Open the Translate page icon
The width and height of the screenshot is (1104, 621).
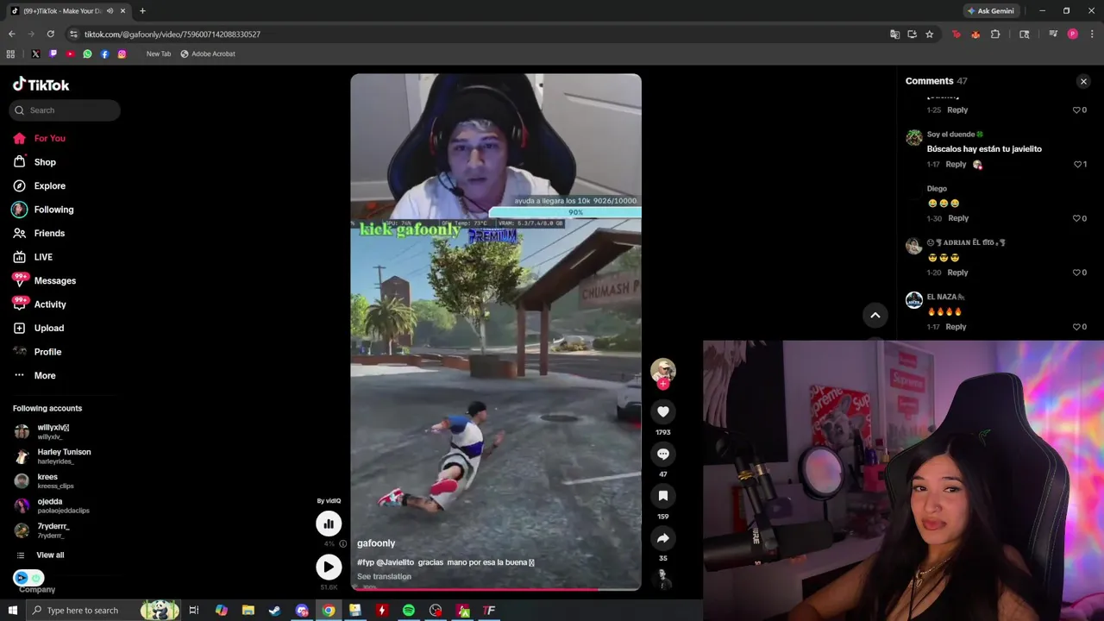coord(894,34)
